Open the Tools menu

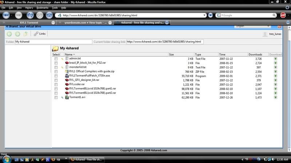click(55, 8)
